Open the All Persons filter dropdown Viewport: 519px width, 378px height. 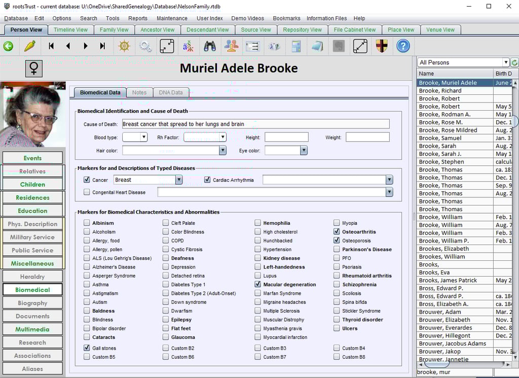pyautogui.click(x=505, y=62)
